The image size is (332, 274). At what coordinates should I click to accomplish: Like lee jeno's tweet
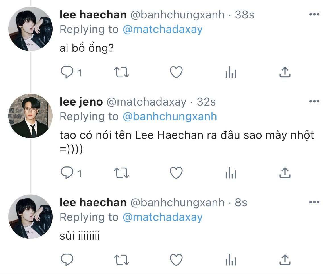(176, 173)
